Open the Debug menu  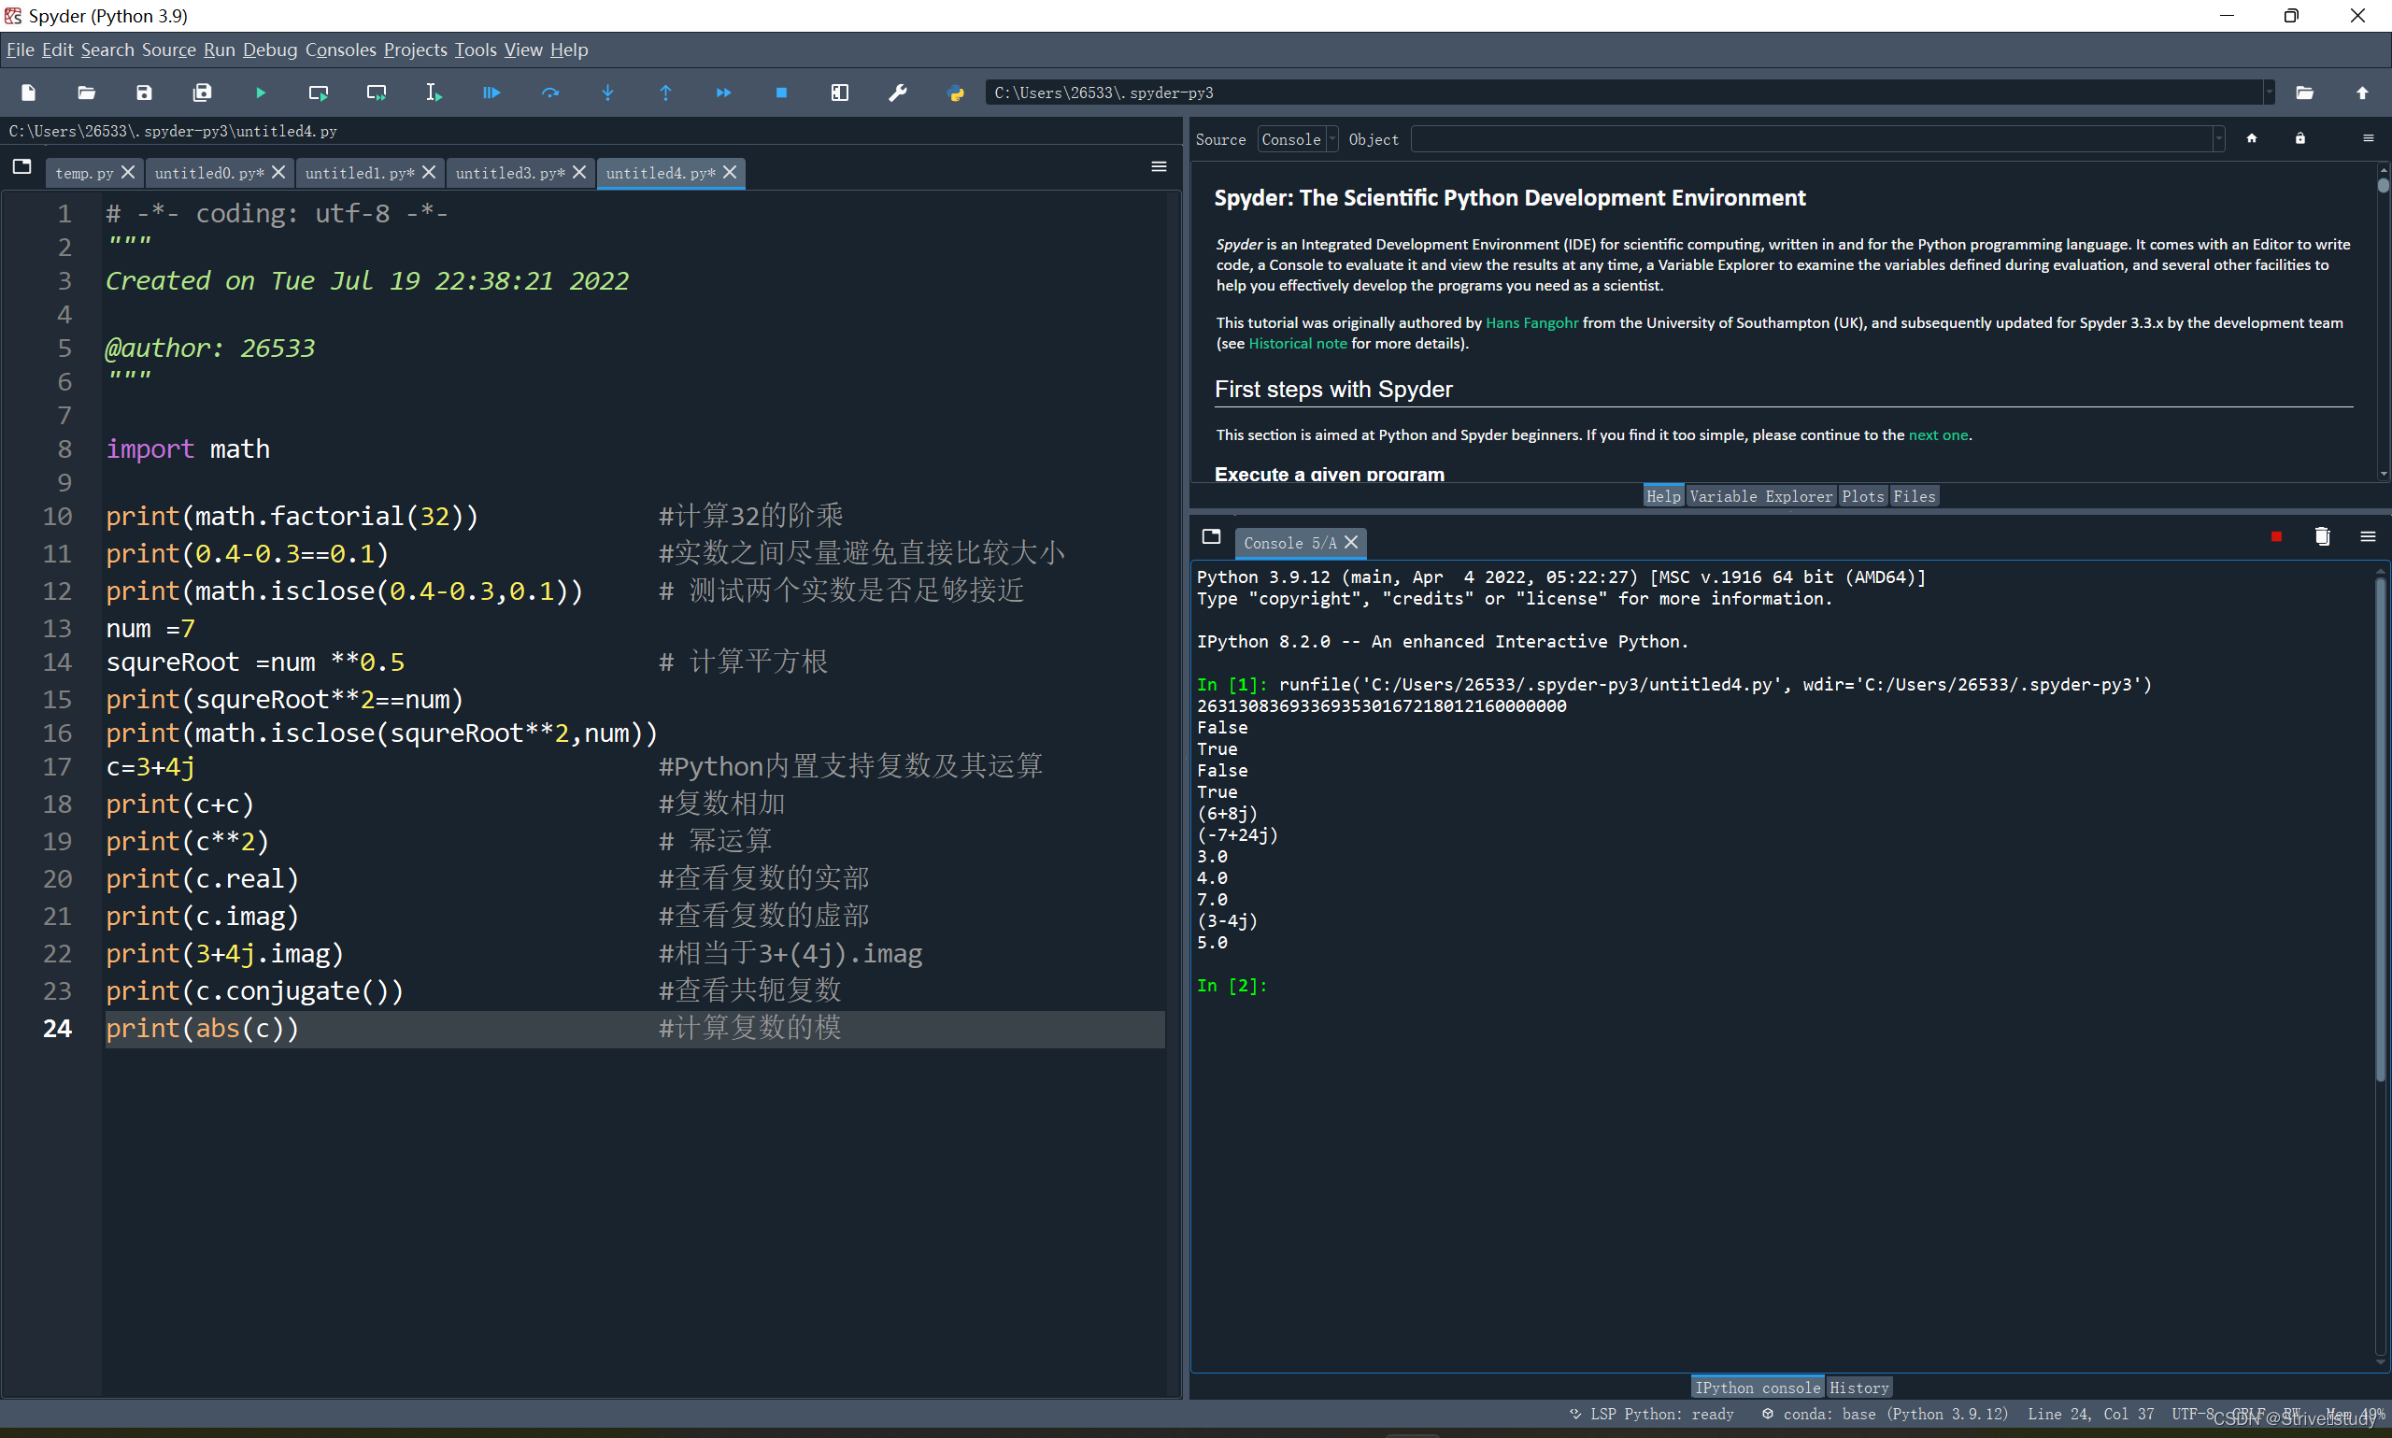pos(269,50)
